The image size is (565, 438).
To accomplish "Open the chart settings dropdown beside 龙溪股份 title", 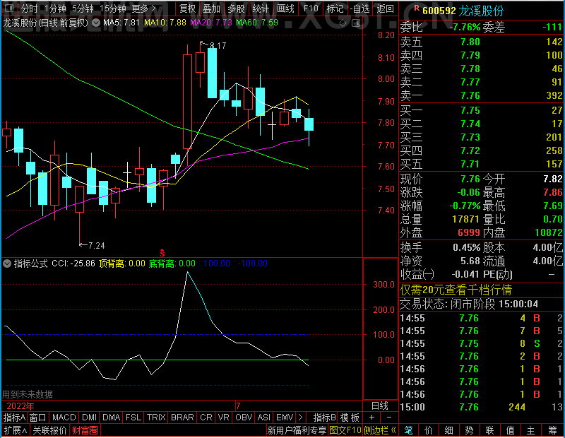I will point(96,23).
